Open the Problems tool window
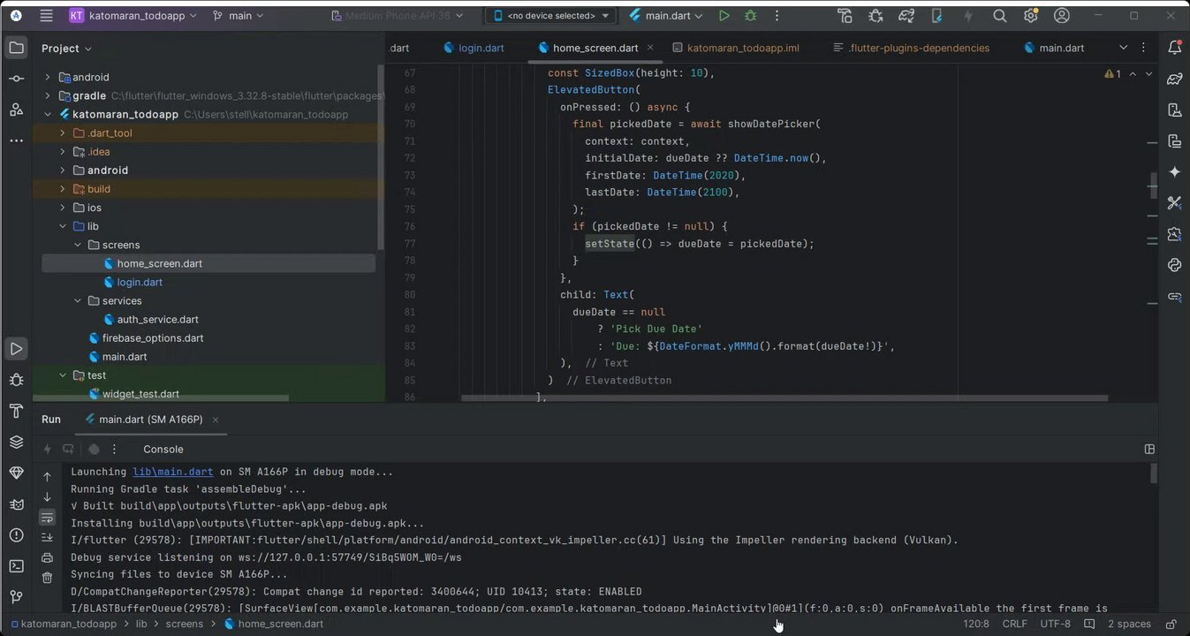The width and height of the screenshot is (1190, 636). coord(16,535)
